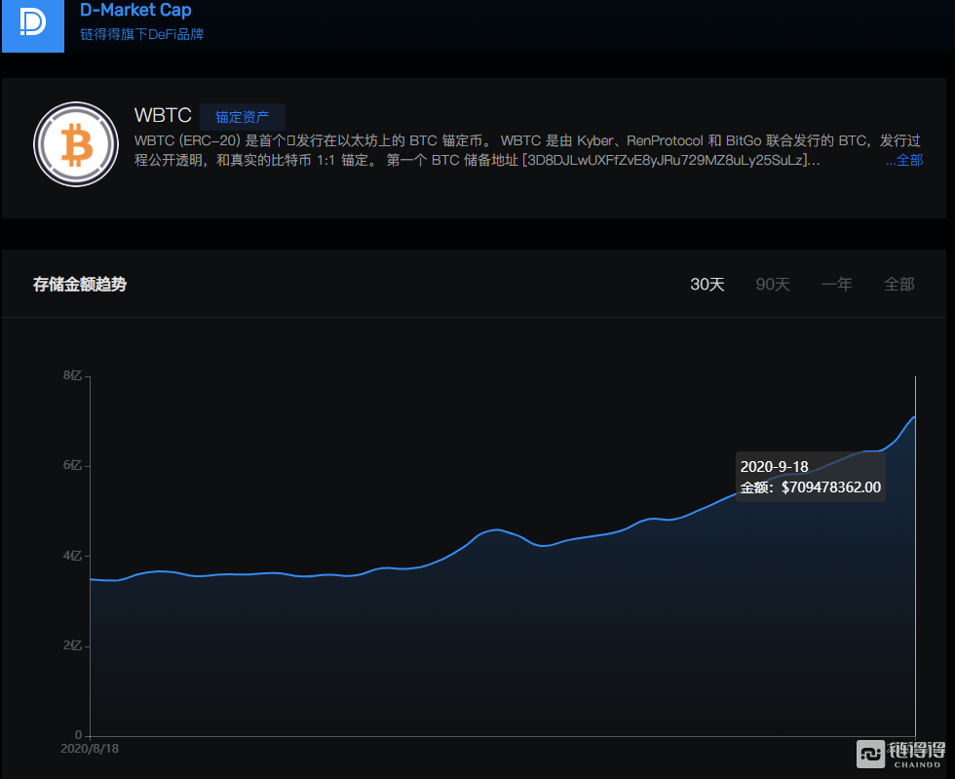The height and width of the screenshot is (779, 955).
Task: Click the 2亿 y-axis label
Action: [x=72, y=644]
